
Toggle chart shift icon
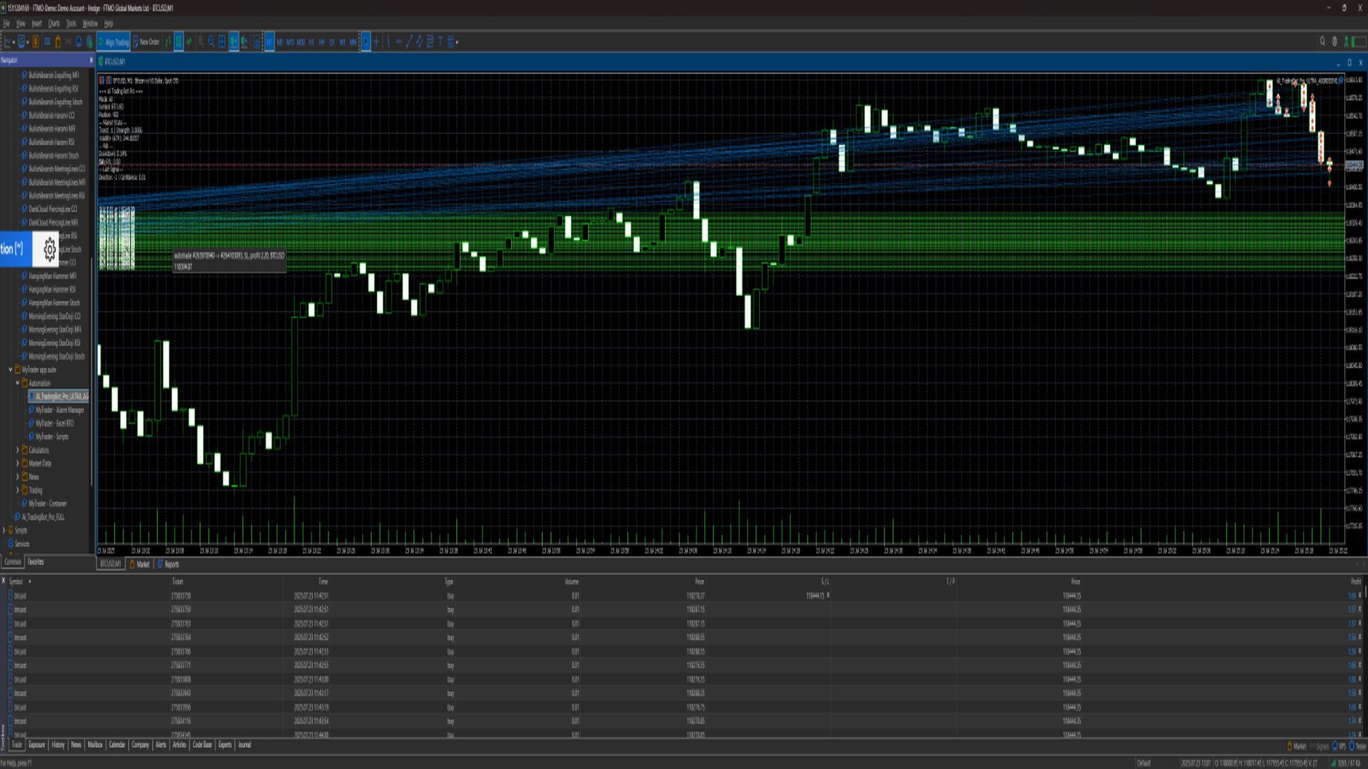point(245,42)
